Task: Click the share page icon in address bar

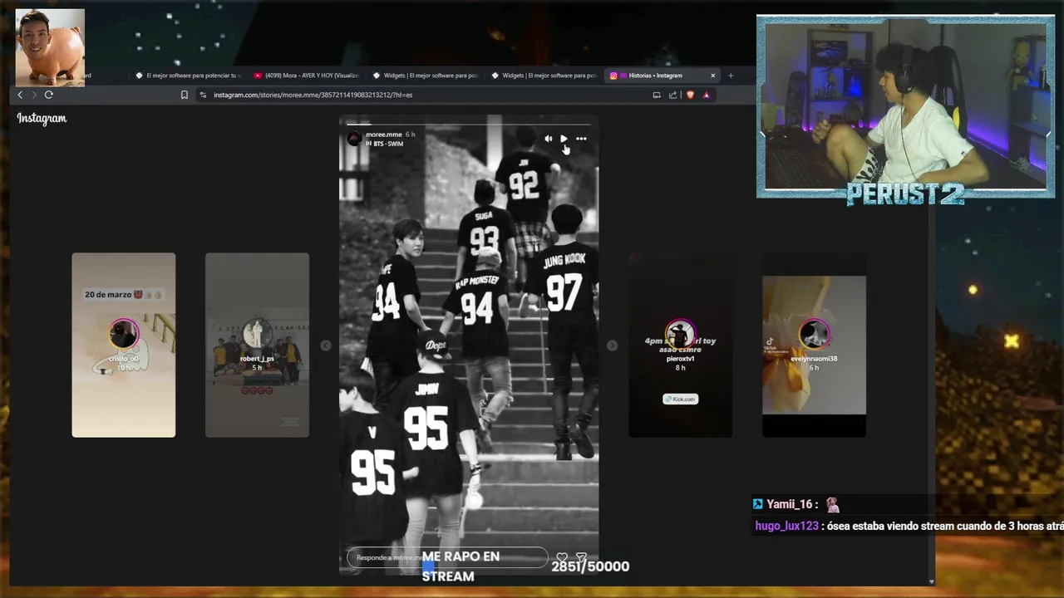Action: coord(673,95)
